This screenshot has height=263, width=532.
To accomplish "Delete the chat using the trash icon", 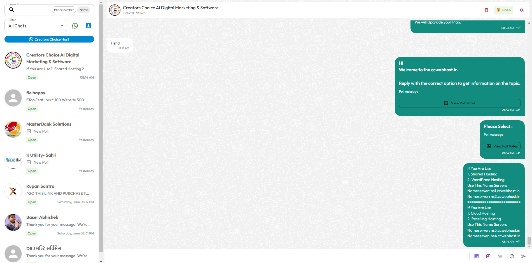I will pos(487,10).
